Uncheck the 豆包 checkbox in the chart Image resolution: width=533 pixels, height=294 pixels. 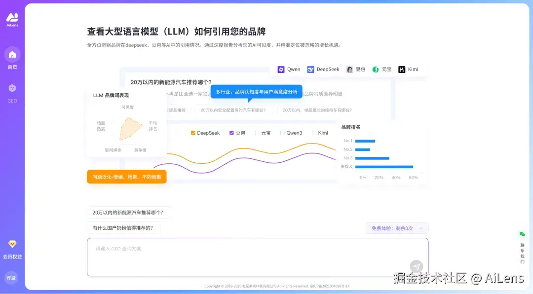click(231, 133)
